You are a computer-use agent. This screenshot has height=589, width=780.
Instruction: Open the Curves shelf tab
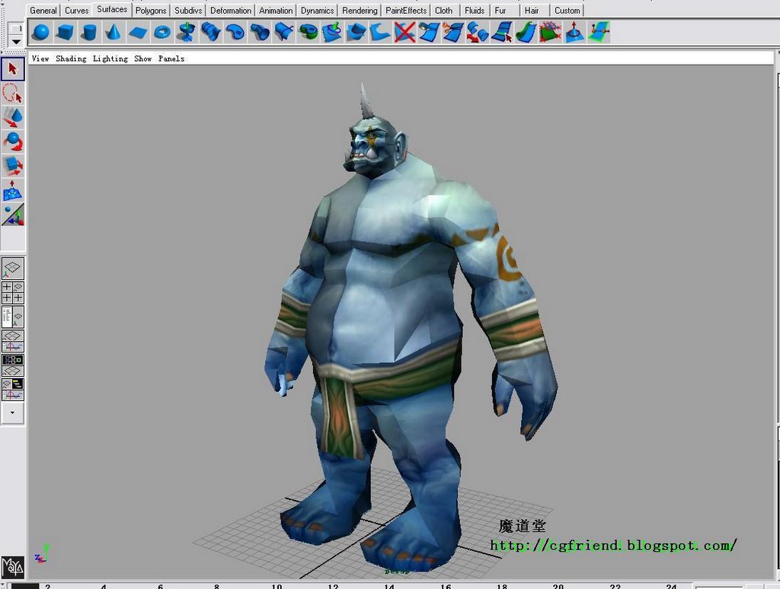[x=77, y=11]
